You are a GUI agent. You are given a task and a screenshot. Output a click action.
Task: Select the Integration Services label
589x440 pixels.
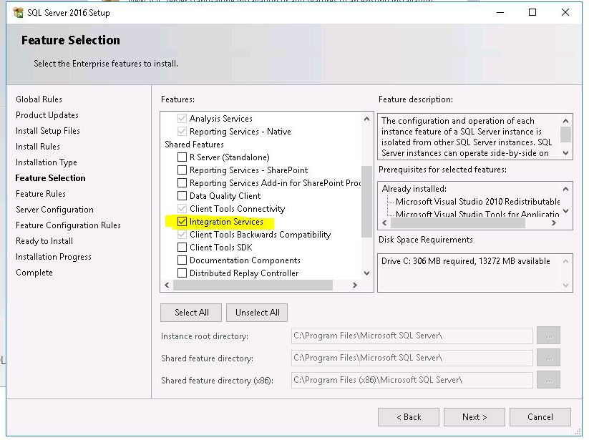(x=226, y=222)
